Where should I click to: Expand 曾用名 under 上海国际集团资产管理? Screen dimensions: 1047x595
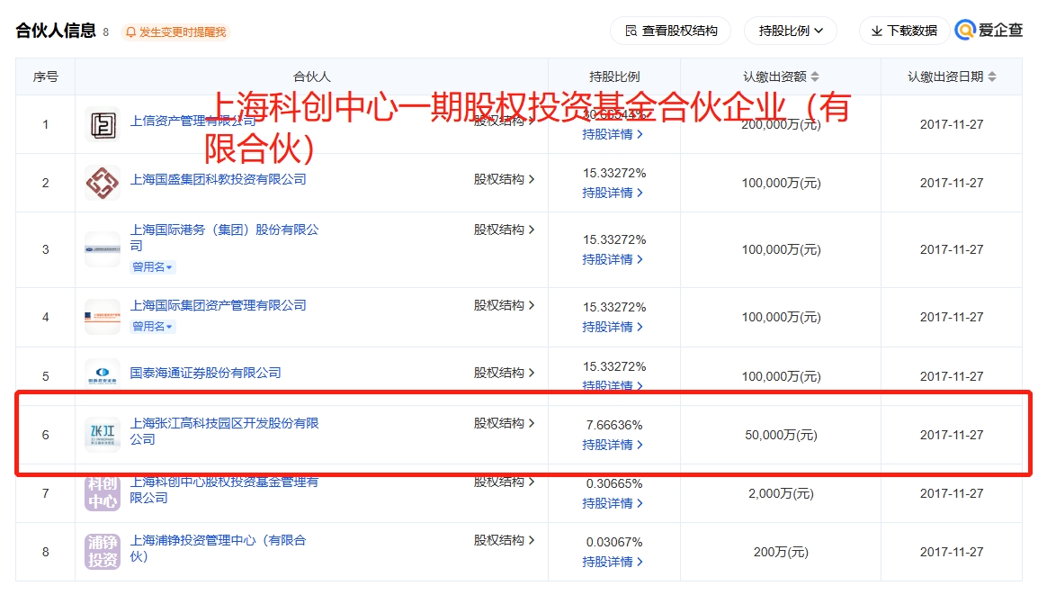152,326
